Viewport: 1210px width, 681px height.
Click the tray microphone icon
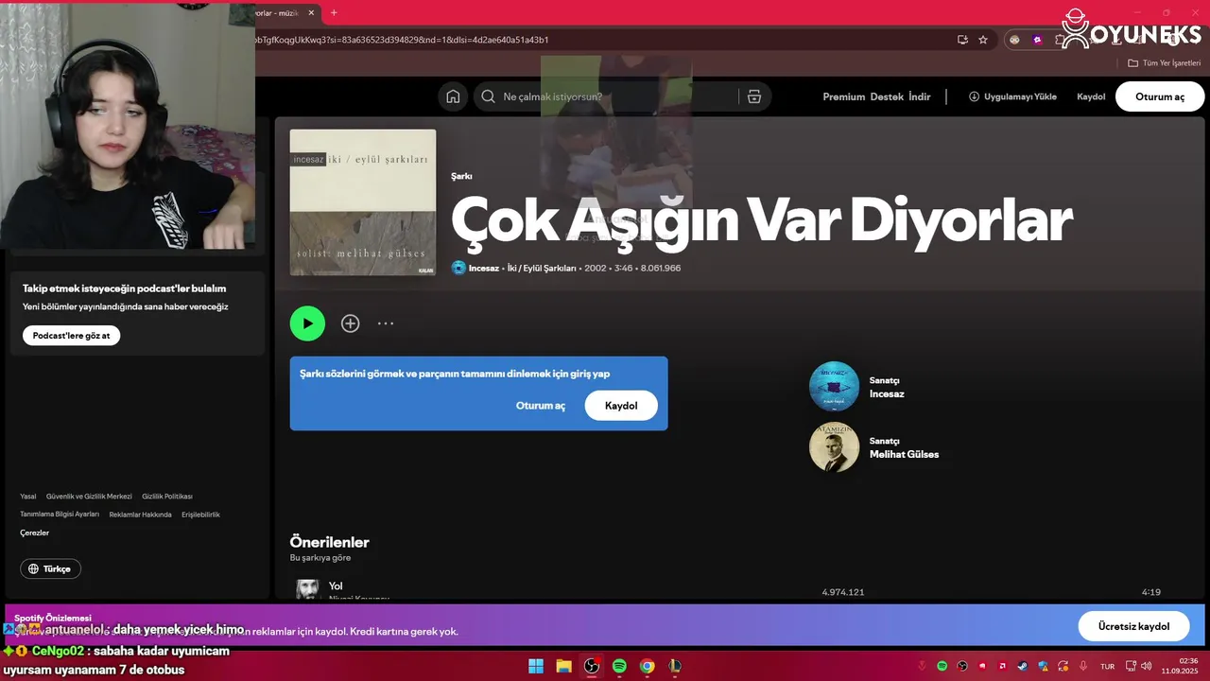tap(1082, 667)
